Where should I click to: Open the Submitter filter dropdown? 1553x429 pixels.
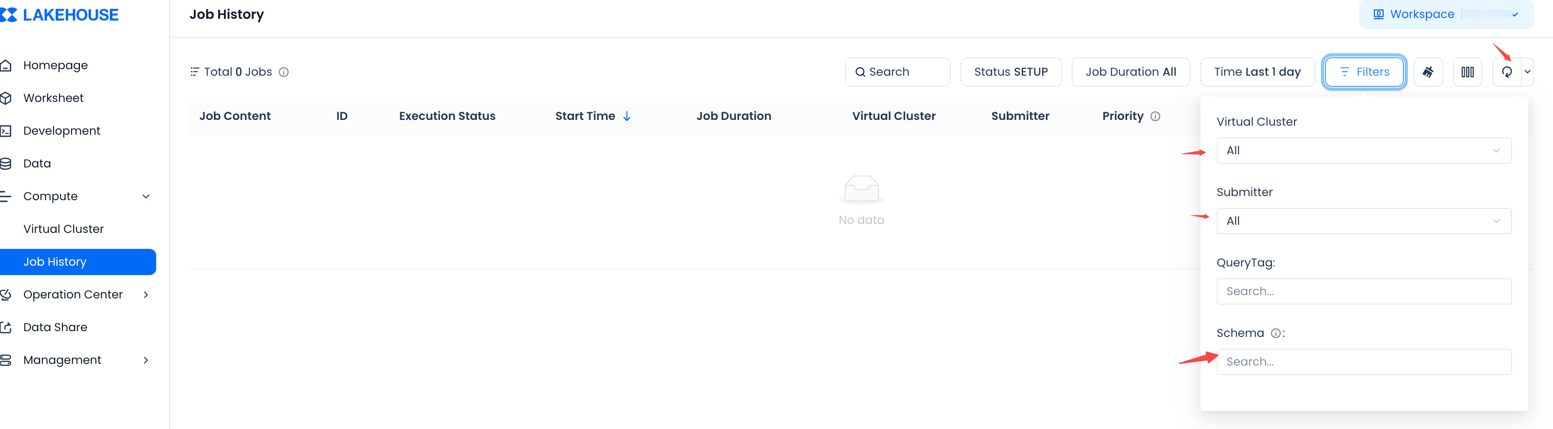pos(1363,221)
